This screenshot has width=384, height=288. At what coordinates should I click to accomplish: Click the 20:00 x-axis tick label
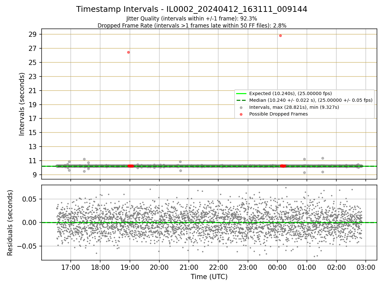pos(159,268)
